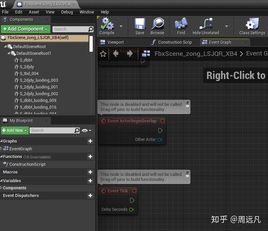This screenshot has height=231, width=268.
Task: Open the Compile options dropdown arrow
Action: [121, 26]
